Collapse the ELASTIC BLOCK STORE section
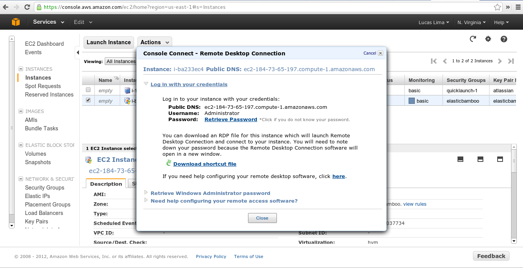Screen dimensions: 523x268 [21, 145]
